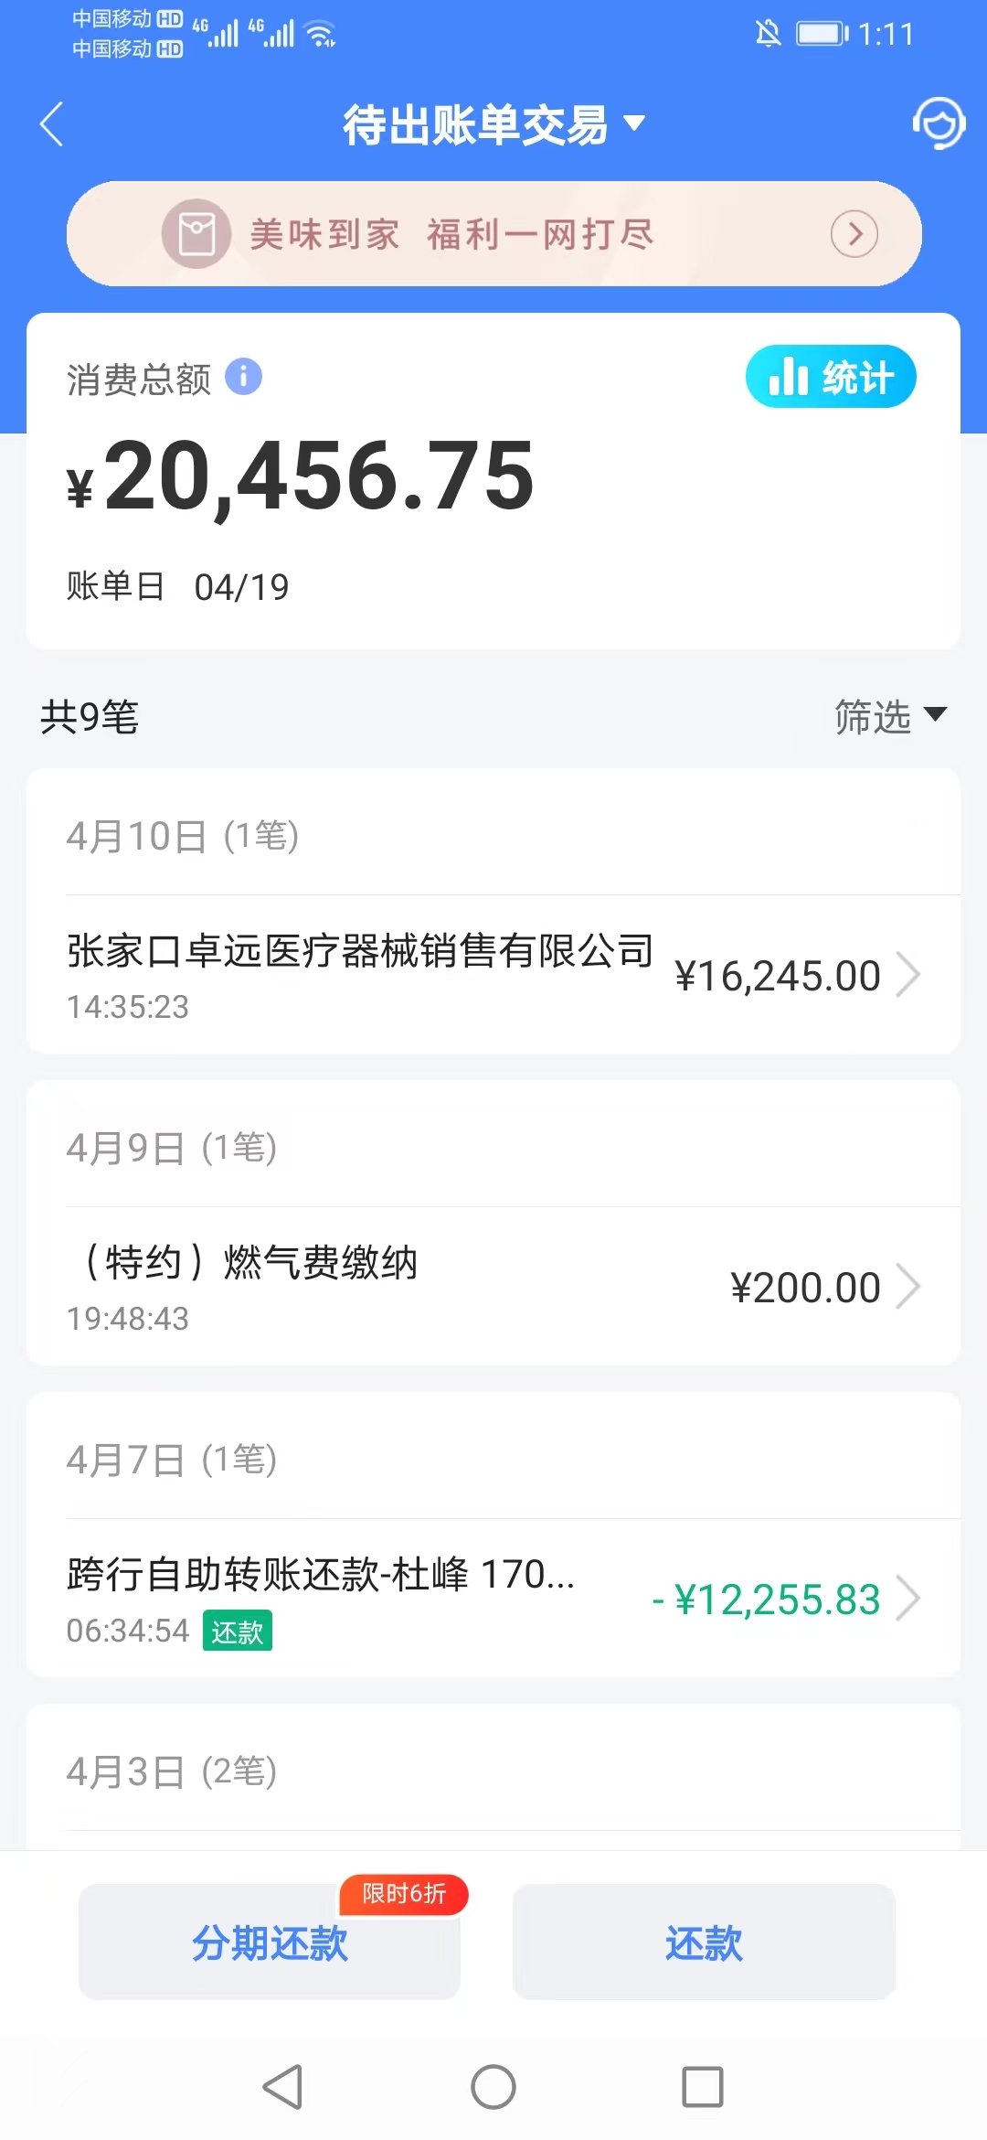Open the ¥16,245.00 transaction details chevron
The image size is (987, 2140).
click(x=908, y=975)
